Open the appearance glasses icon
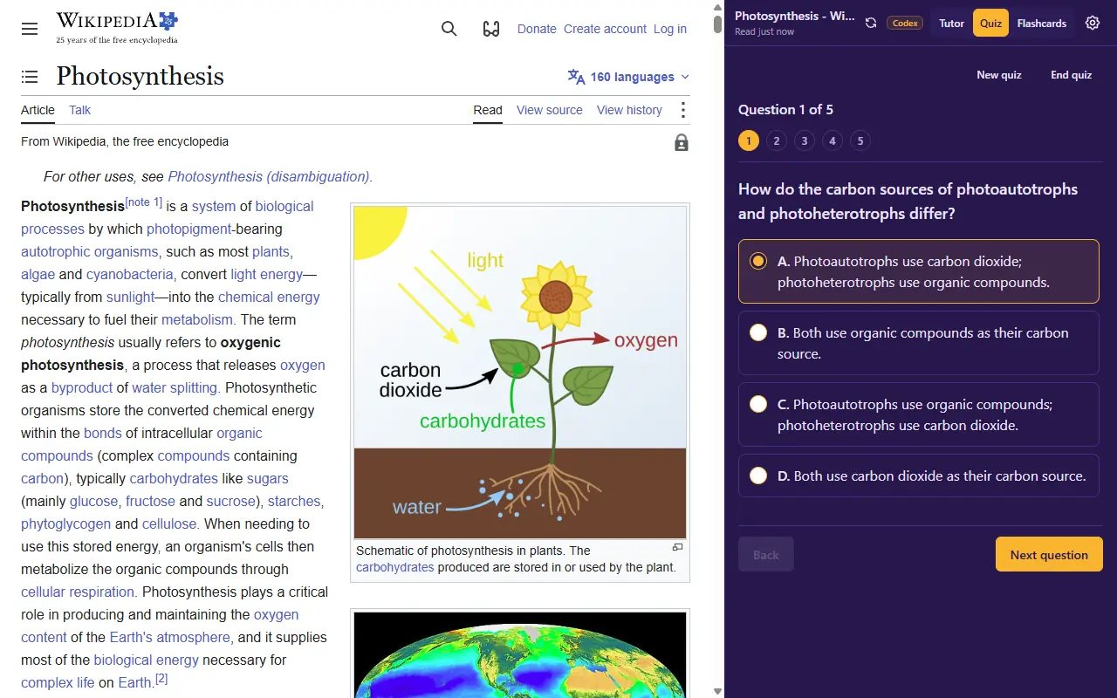The image size is (1117, 698). 491,29
